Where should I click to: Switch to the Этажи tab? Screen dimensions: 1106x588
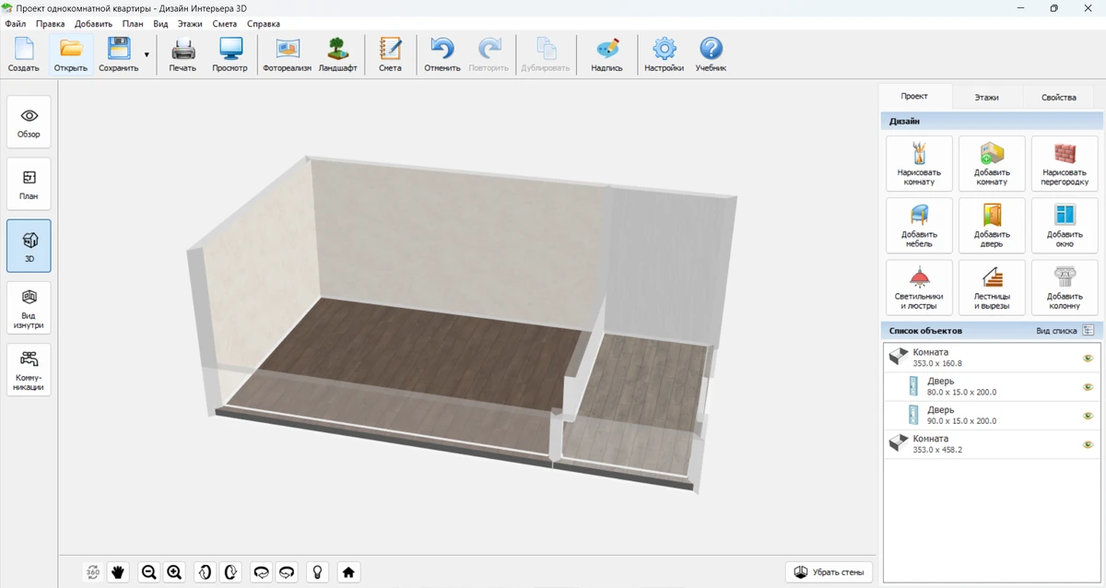986,97
